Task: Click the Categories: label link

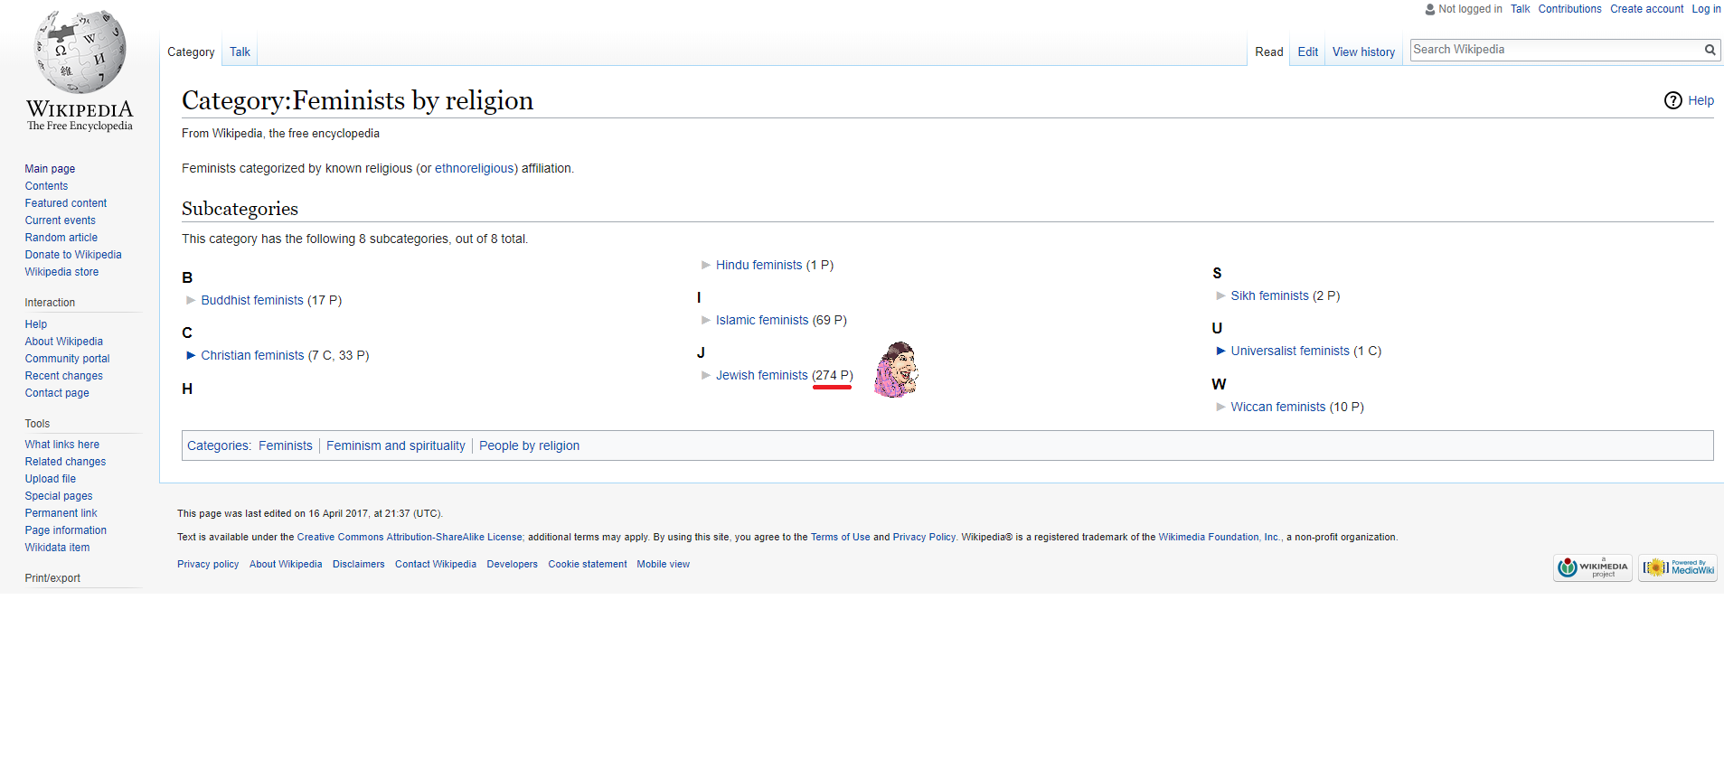Action: pyautogui.click(x=218, y=445)
